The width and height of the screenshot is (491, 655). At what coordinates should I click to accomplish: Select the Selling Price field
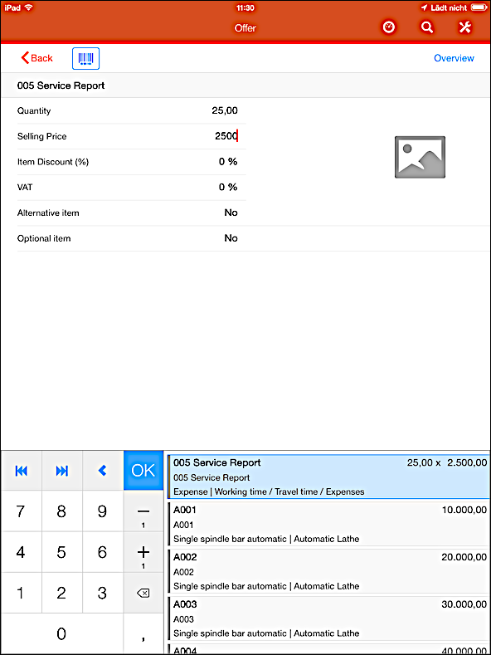132,136
